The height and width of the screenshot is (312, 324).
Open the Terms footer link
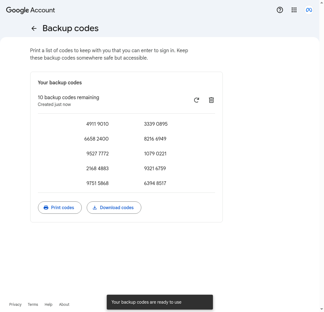pyautogui.click(x=33, y=305)
